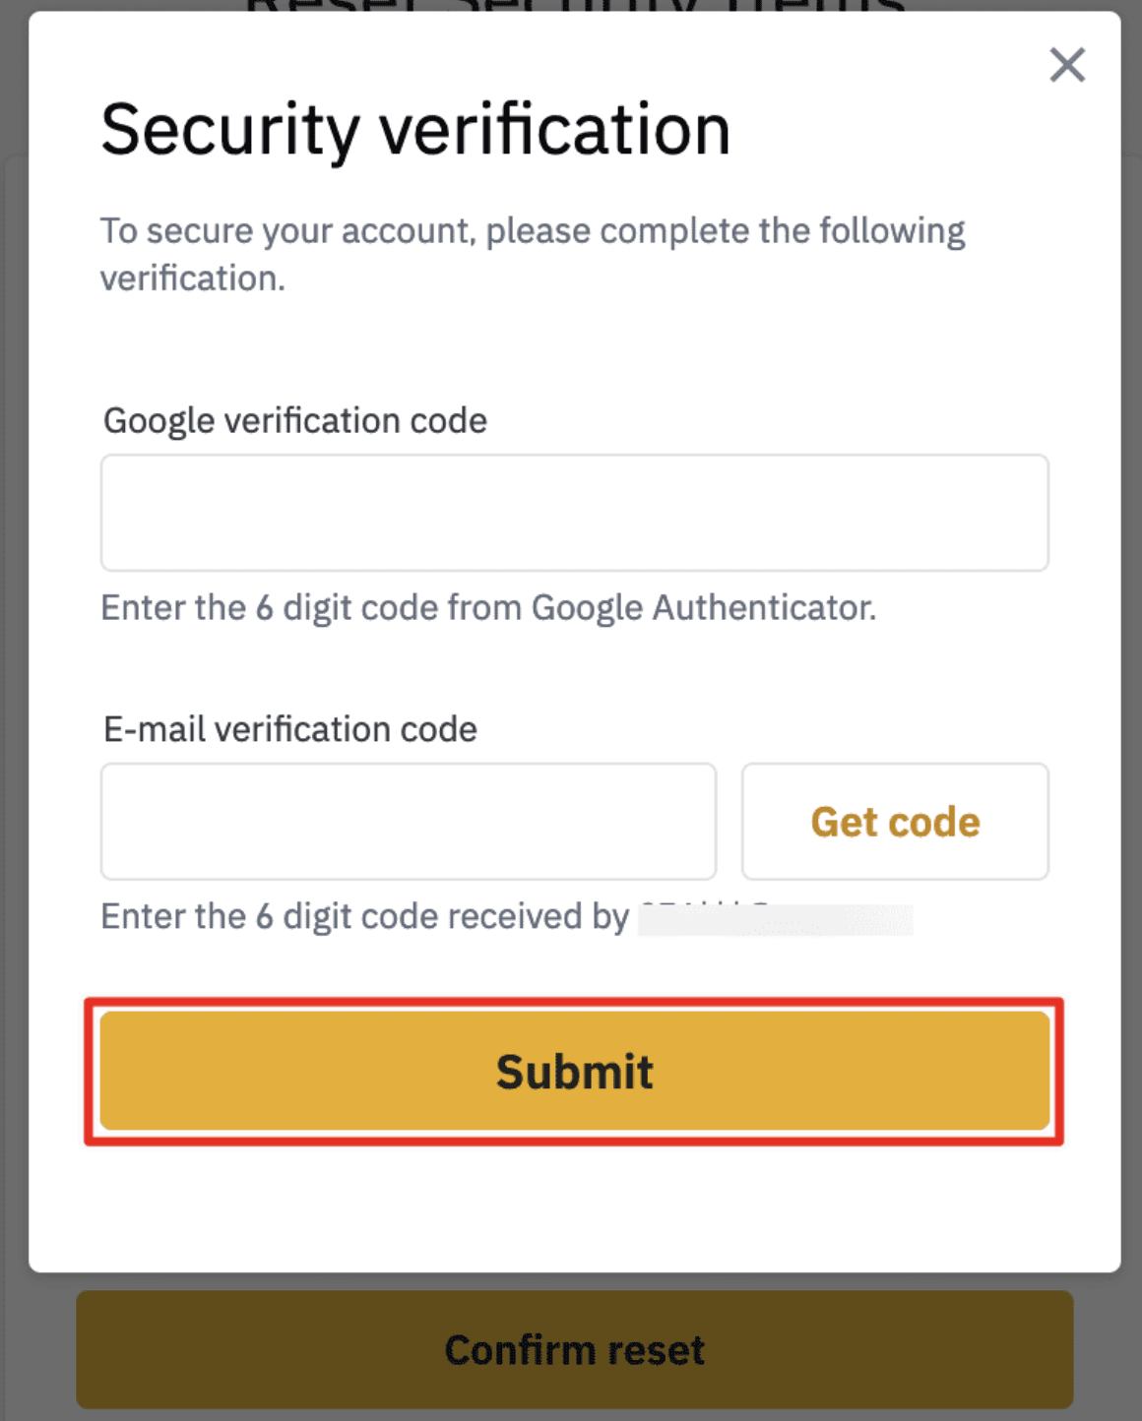Focus the Google verification code field

[574, 513]
